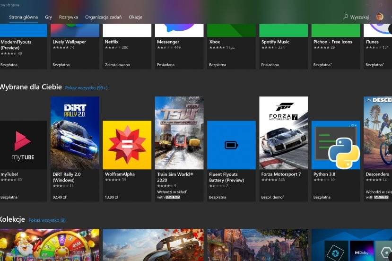Click the Forza Motorsport 7 rating stars
The height and width of the screenshot is (261, 392).
pyautogui.click(x=270, y=180)
